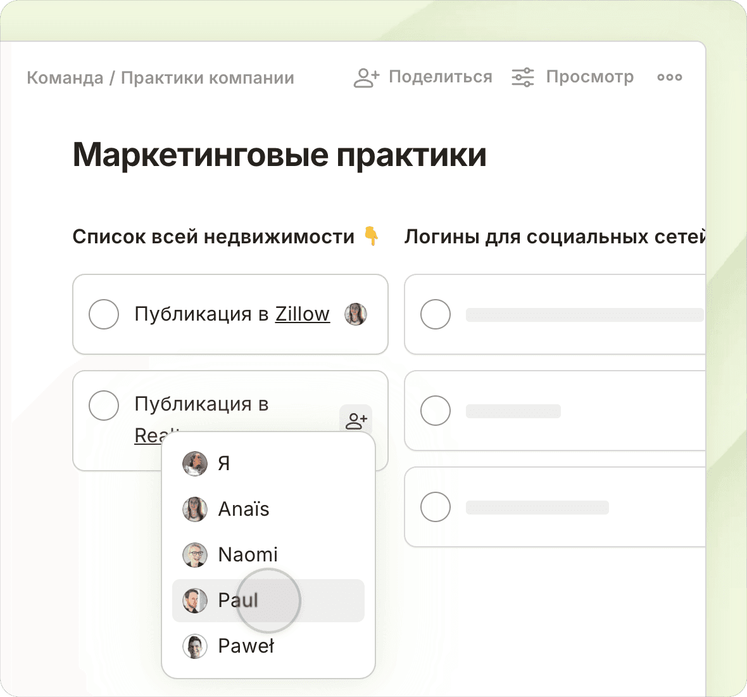Toggle third checkbox in social logins column

tap(436, 507)
